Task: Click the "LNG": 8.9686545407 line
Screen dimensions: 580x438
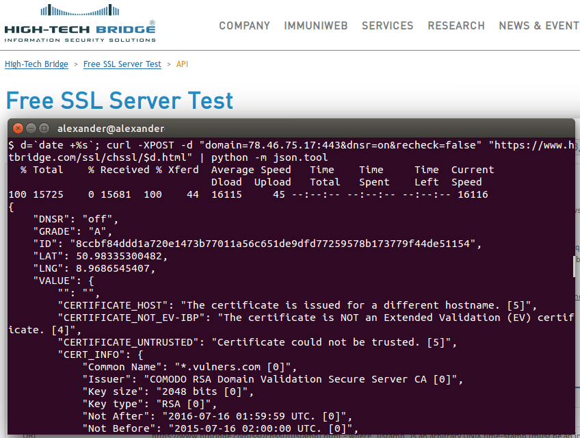Action: coord(94,268)
